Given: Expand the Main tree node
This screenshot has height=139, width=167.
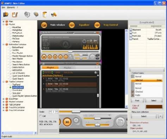Looking at the screenshot, I should click(4, 22).
